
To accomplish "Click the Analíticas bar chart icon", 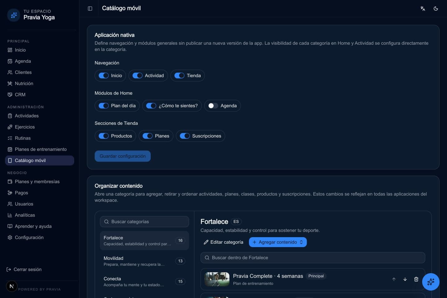I will [10, 215].
